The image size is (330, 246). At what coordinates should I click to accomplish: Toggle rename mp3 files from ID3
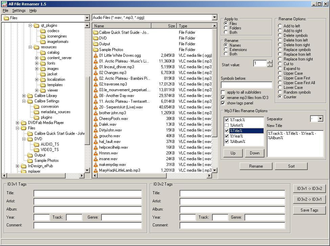[x=223, y=98]
